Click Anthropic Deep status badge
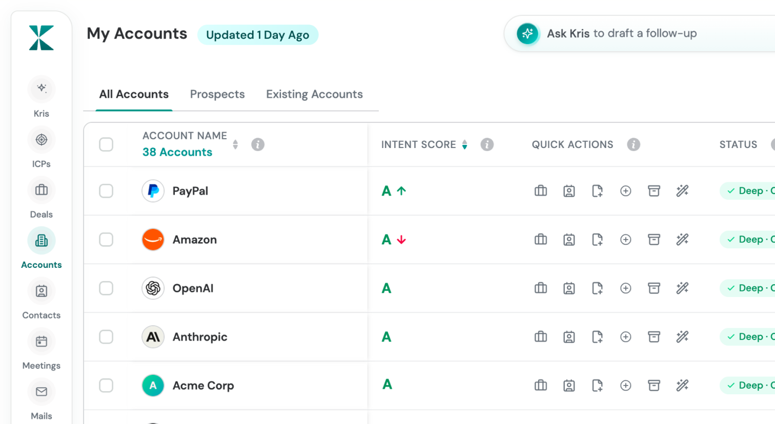The image size is (775, 424). coord(747,337)
